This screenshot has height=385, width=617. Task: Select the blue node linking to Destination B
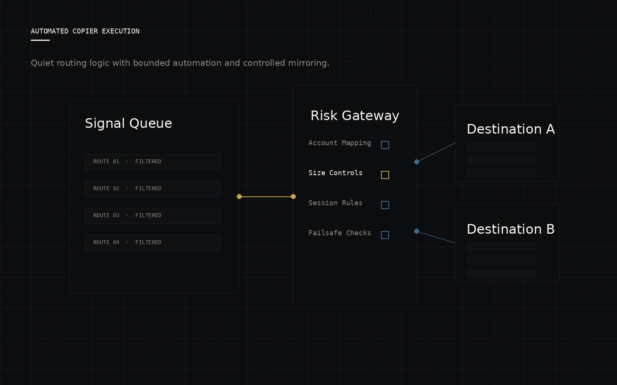(x=417, y=231)
